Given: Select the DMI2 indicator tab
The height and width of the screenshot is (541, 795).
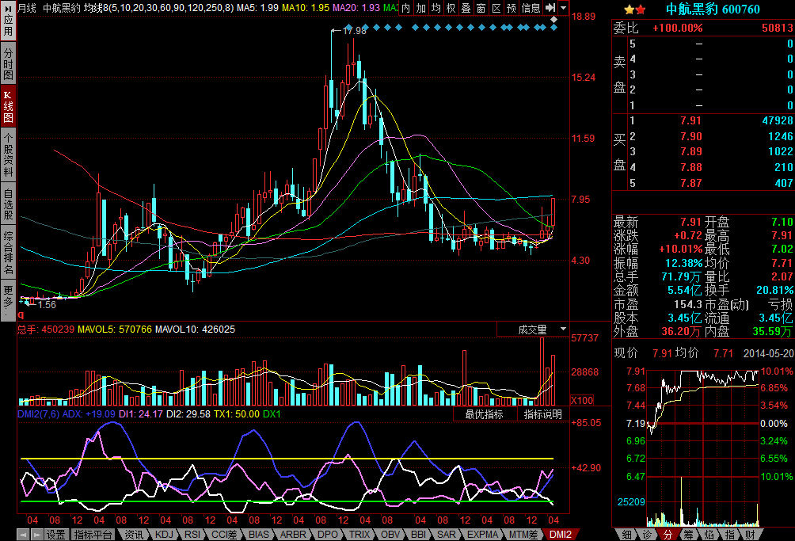Looking at the screenshot, I should click(x=561, y=535).
